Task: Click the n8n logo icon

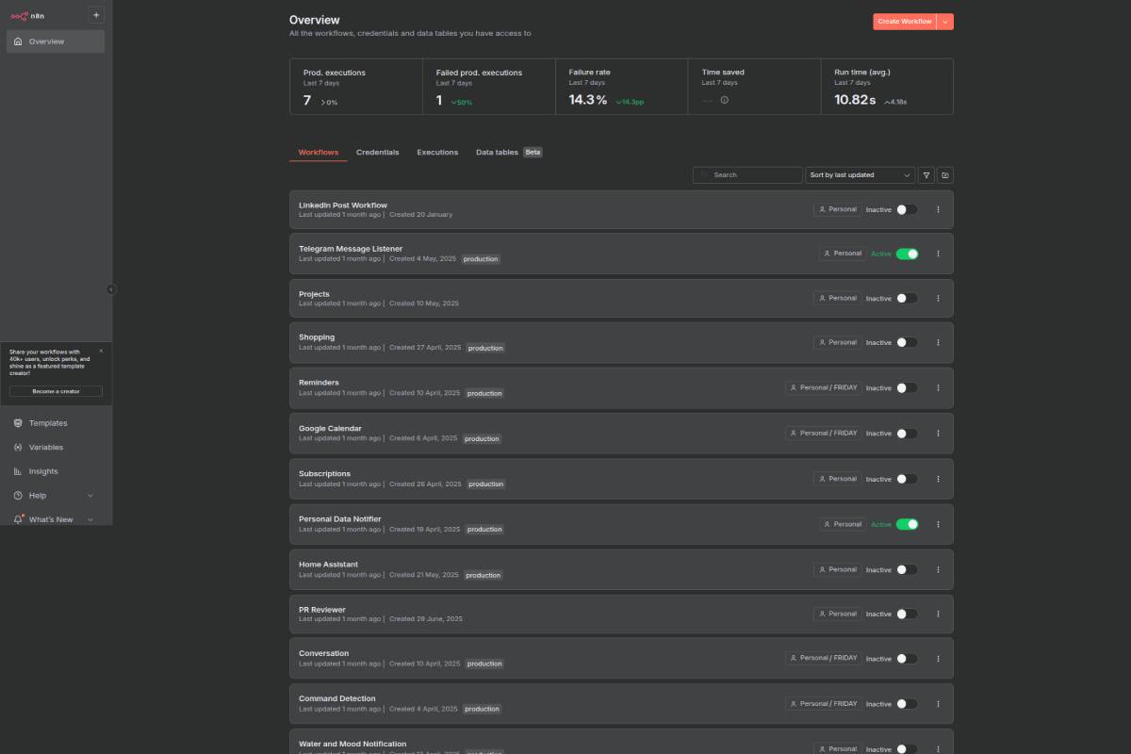Action: coord(19,15)
